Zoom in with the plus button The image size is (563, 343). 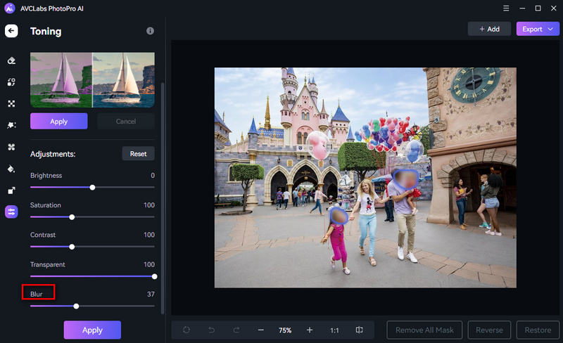click(310, 330)
